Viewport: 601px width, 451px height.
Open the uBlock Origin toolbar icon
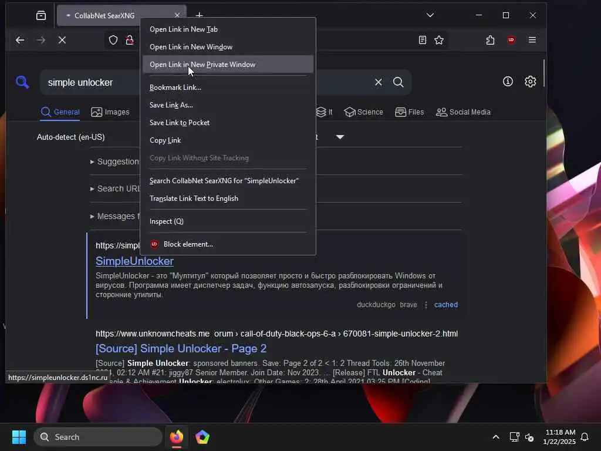511,40
